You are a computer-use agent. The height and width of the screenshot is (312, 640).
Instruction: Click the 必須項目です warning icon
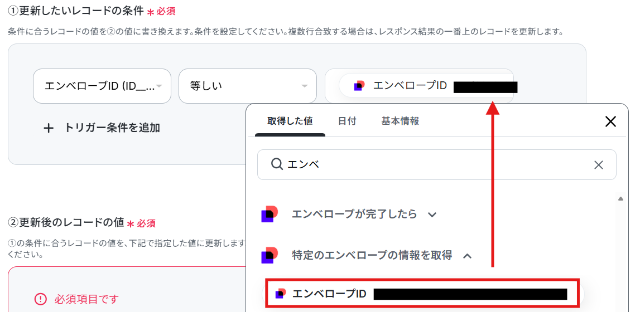pyautogui.click(x=40, y=299)
